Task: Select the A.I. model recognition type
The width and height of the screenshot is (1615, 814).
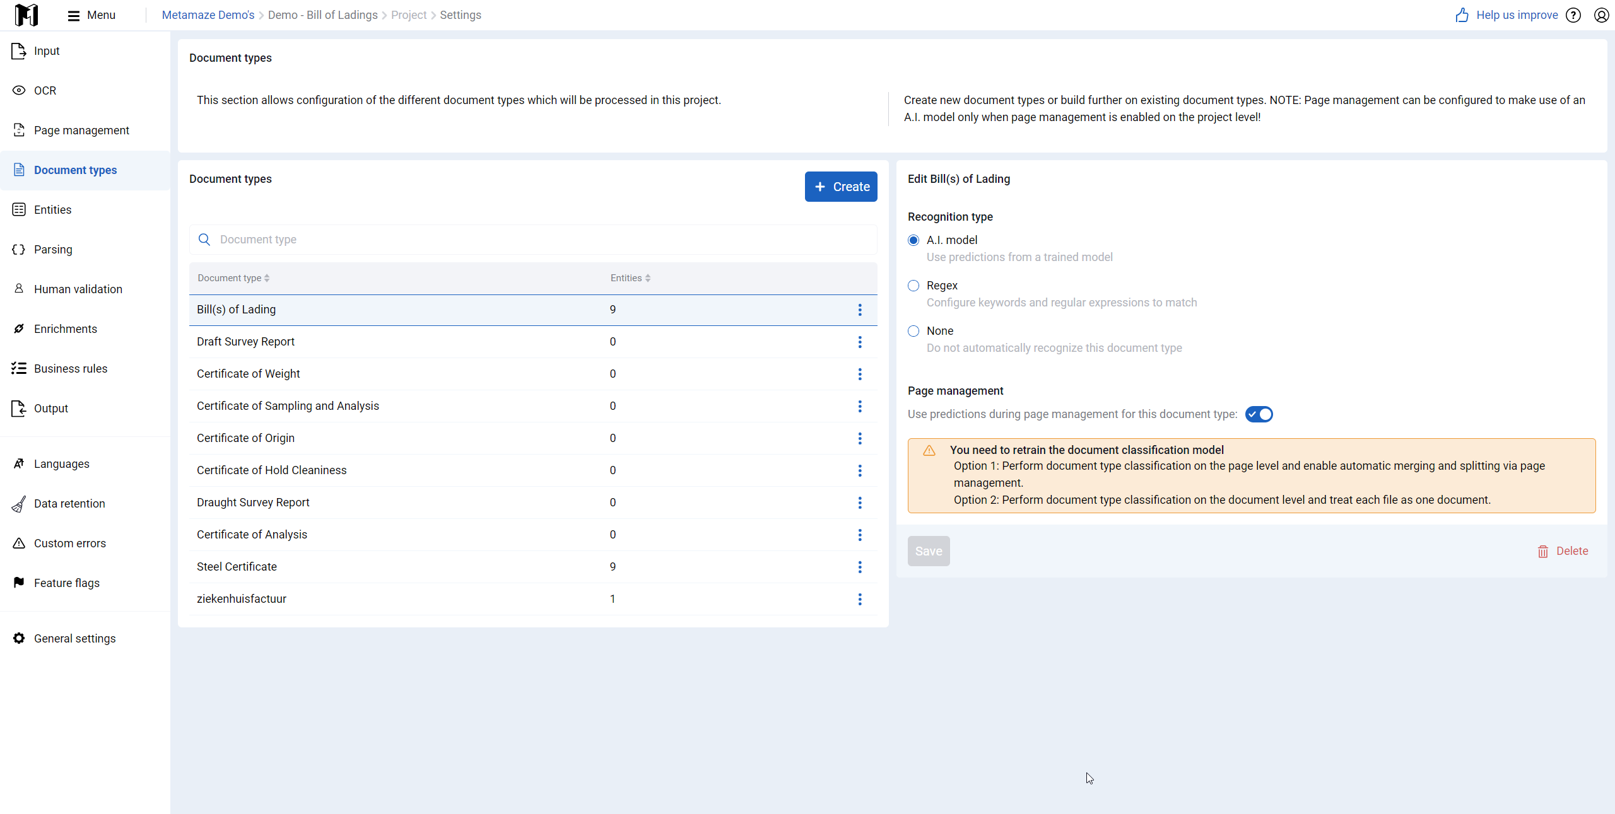Action: tap(913, 240)
